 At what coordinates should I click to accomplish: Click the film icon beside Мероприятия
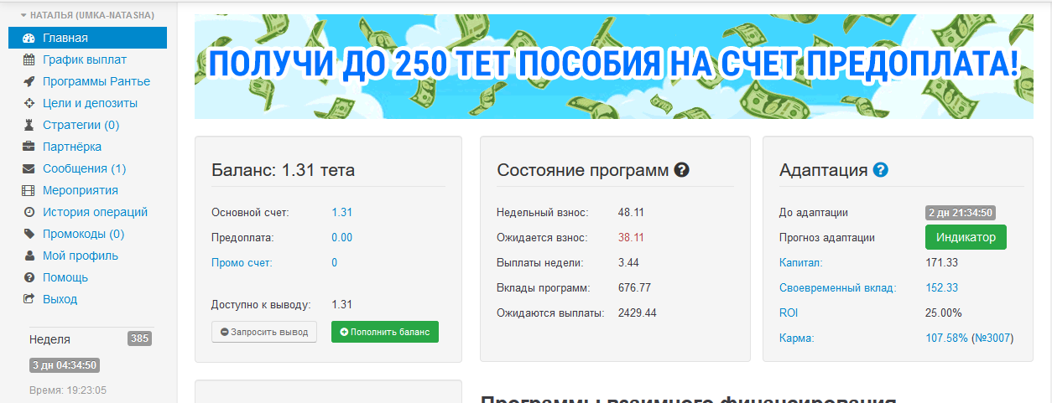29,190
